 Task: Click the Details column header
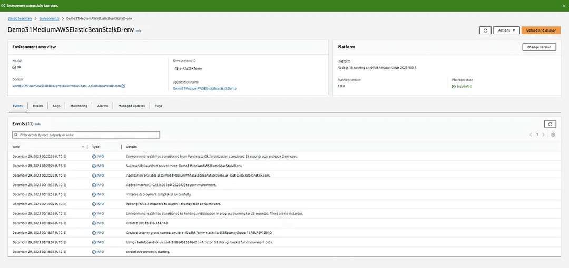[131, 147]
